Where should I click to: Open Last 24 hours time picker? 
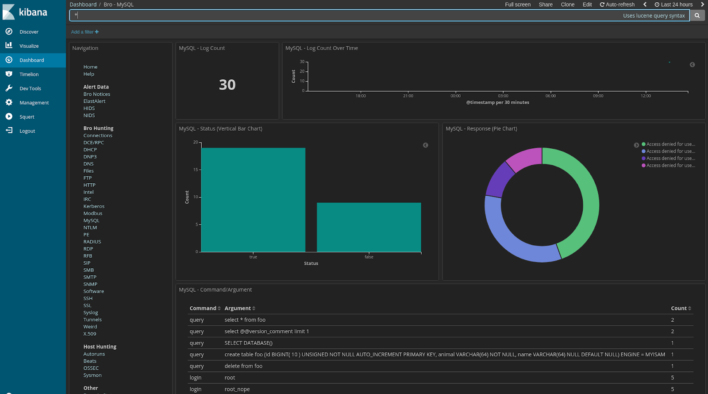(673, 4)
